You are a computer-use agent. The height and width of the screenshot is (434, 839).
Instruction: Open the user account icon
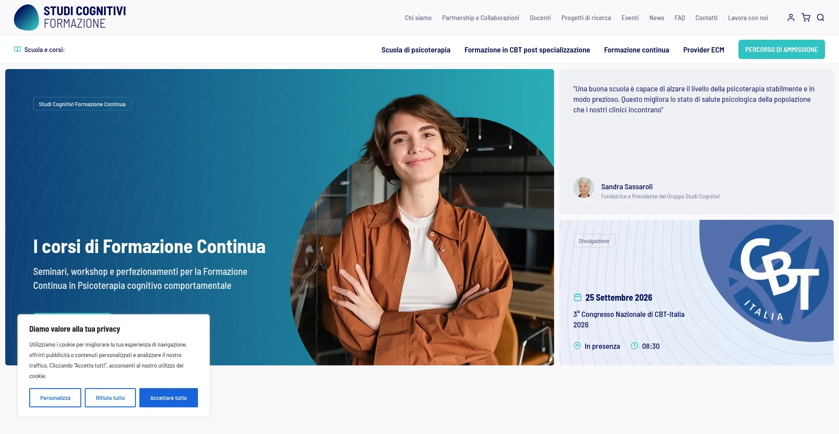tap(791, 17)
